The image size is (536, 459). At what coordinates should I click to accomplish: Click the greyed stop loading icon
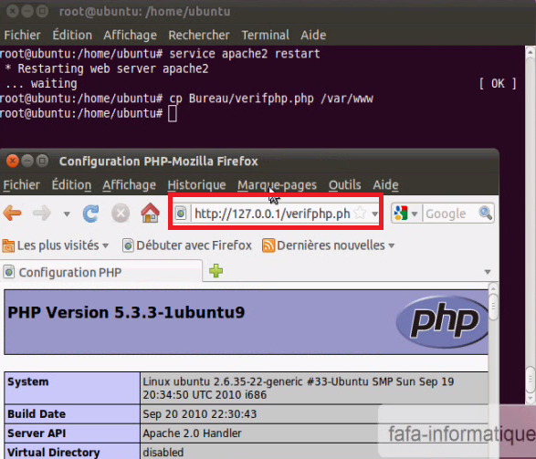121,214
